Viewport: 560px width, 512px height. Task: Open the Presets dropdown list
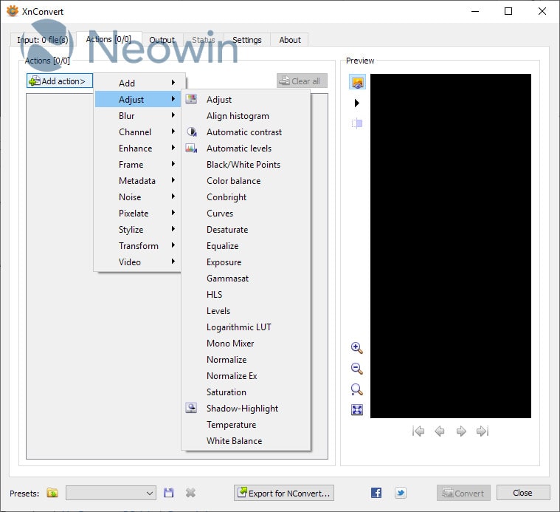(x=111, y=494)
